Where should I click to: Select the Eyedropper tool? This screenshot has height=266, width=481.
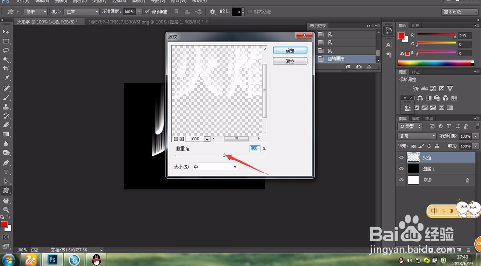coord(6,78)
